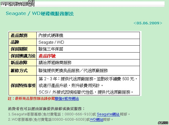
Task: Click the Mobile01 logo at top
Action: tap(18, 3)
